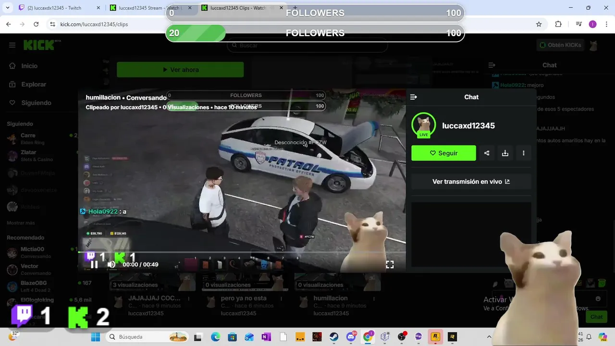Image resolution: width=615 pixels, height=346 pixels.
Task: Open the JAJAJJAJ COC clip title
Action: [x=154, y=298]
